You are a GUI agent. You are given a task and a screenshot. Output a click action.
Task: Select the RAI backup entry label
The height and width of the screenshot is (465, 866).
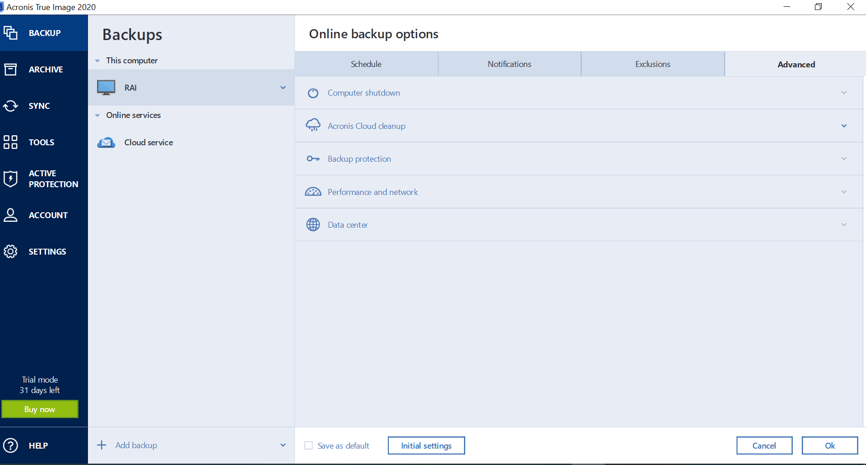click(130, 87)
